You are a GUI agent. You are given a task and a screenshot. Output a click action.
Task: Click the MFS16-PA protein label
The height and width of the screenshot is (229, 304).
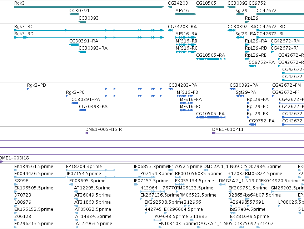191,100
